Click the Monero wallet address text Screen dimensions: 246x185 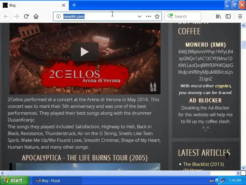(205, 65)
